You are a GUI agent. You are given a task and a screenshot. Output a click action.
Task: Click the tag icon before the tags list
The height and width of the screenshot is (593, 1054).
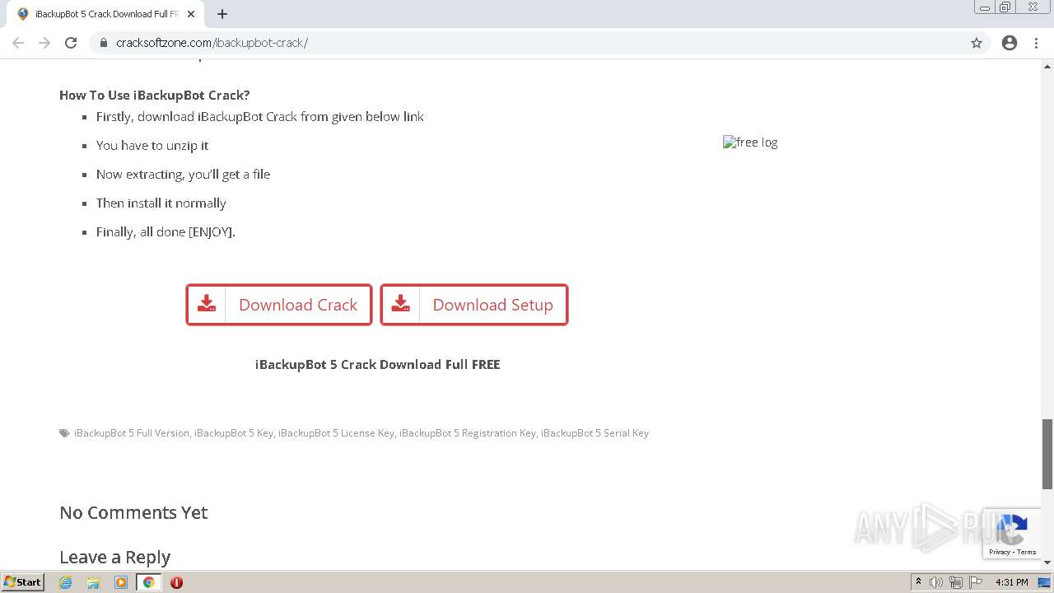click(64, 433)
